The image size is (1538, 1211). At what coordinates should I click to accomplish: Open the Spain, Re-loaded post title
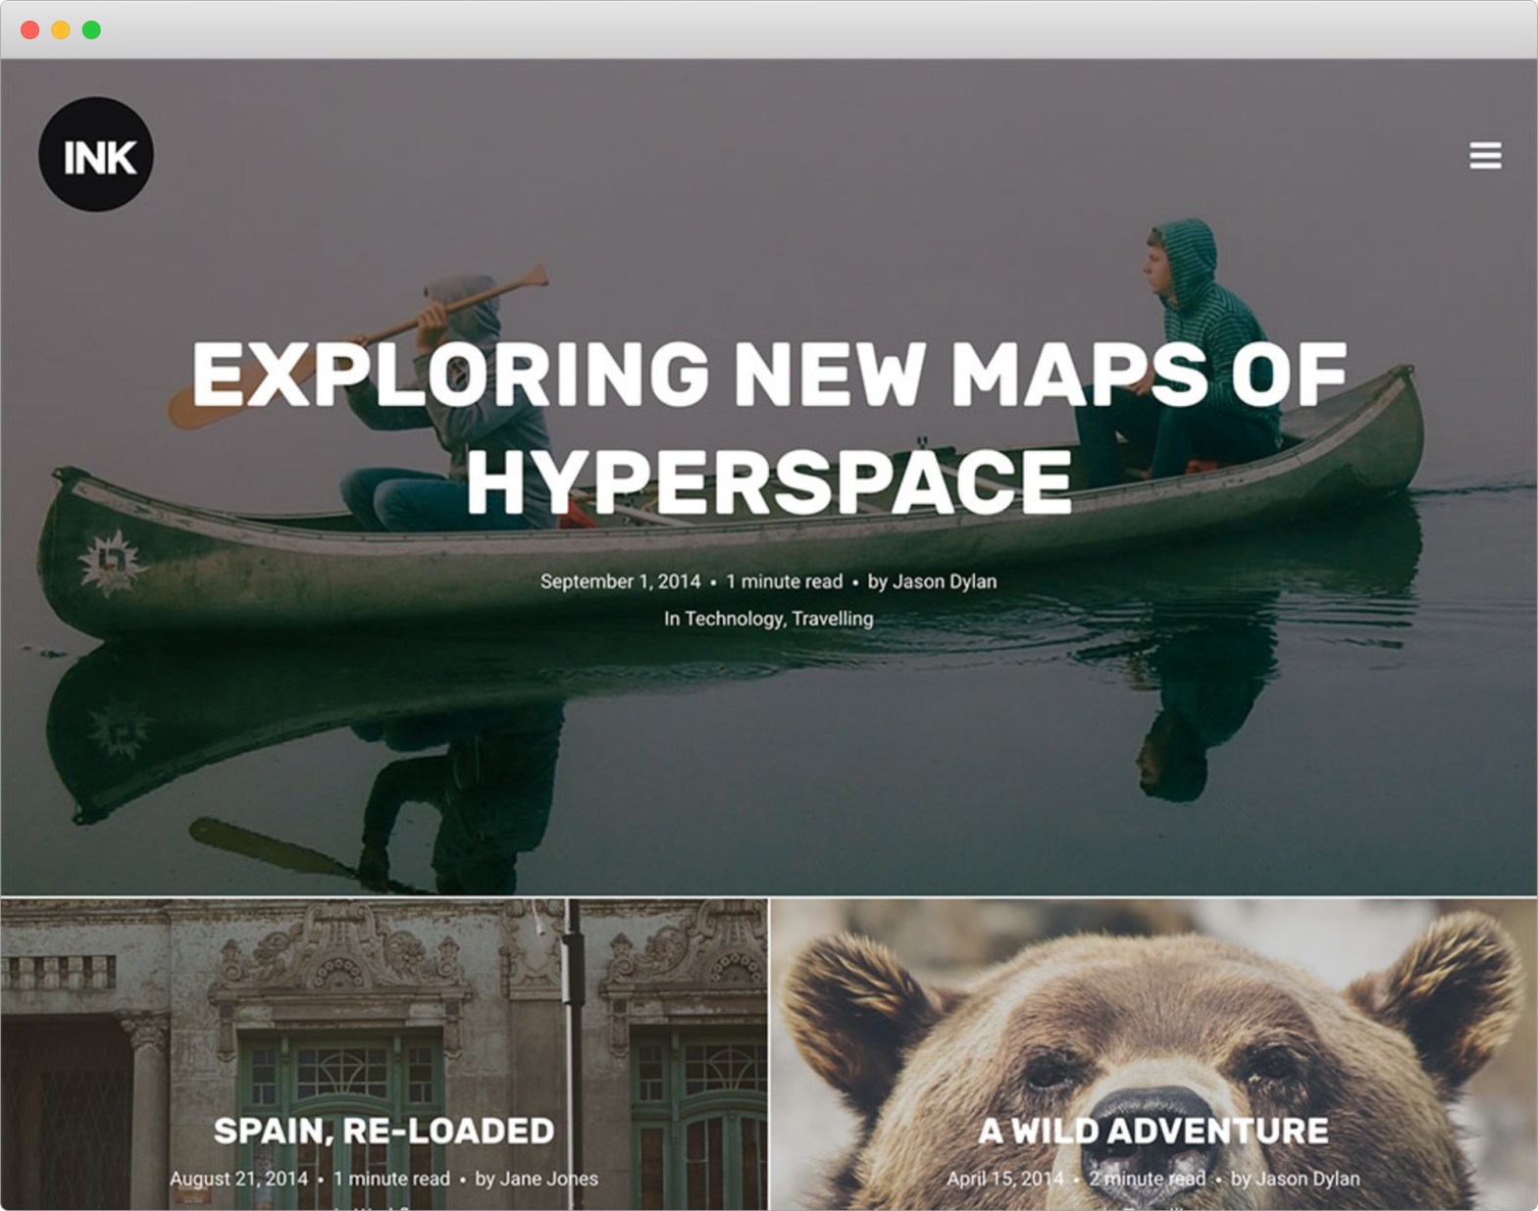point(384,1131)
